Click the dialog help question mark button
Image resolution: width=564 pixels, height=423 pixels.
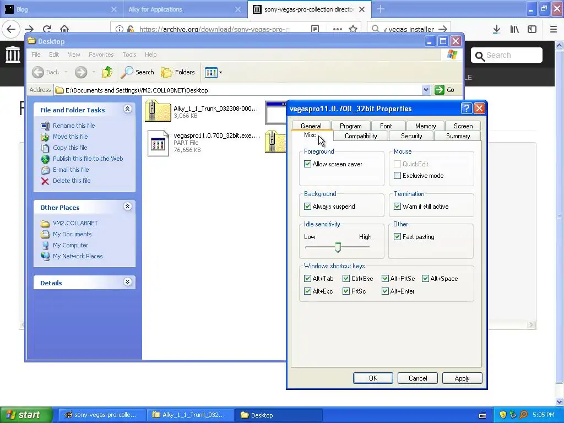tap(466, 109)
